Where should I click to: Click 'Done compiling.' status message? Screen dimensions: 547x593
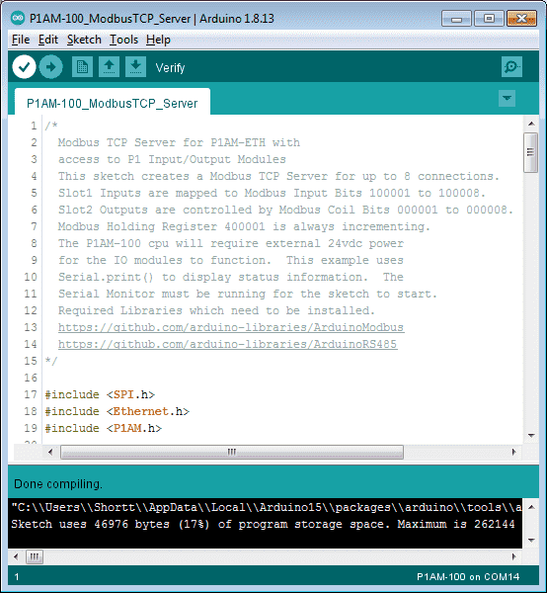tap(58, 484)
